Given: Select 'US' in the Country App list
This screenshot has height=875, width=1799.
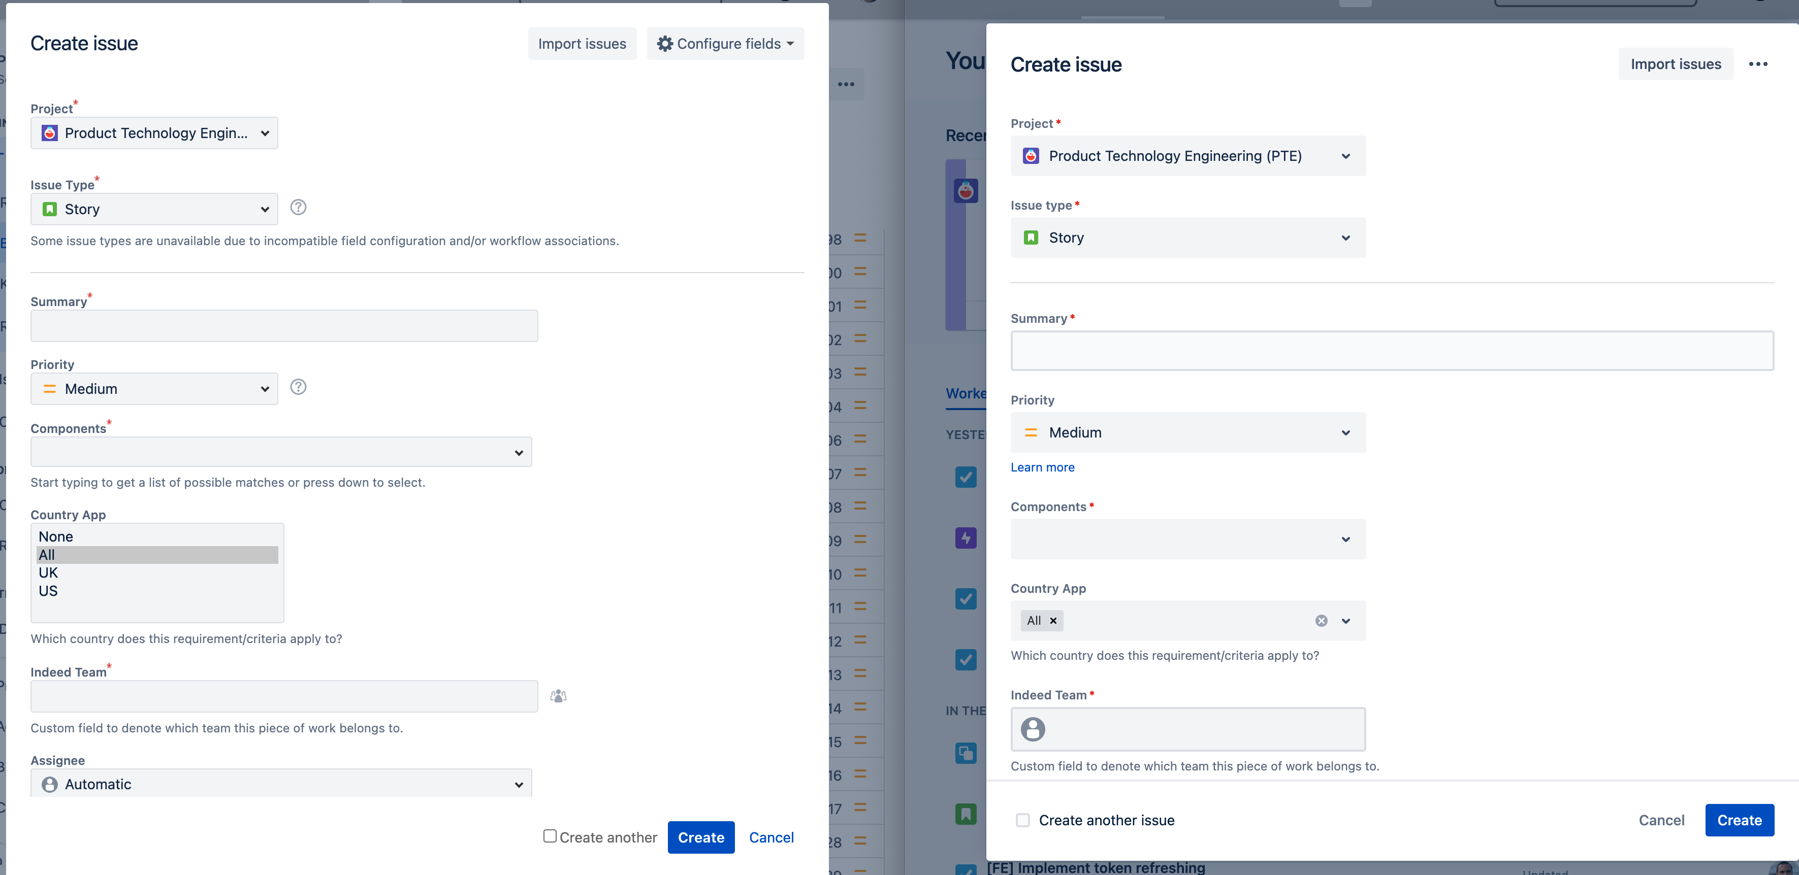Looking at the screenshot, I should (157, 591).
